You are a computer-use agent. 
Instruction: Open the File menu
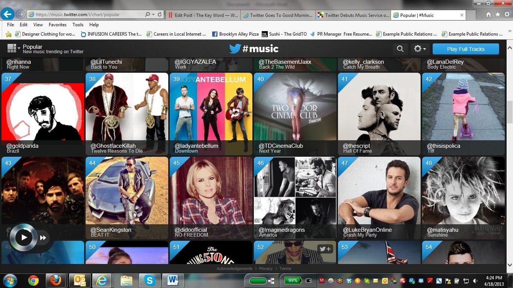pyautogui.click(x=11, y=25)
